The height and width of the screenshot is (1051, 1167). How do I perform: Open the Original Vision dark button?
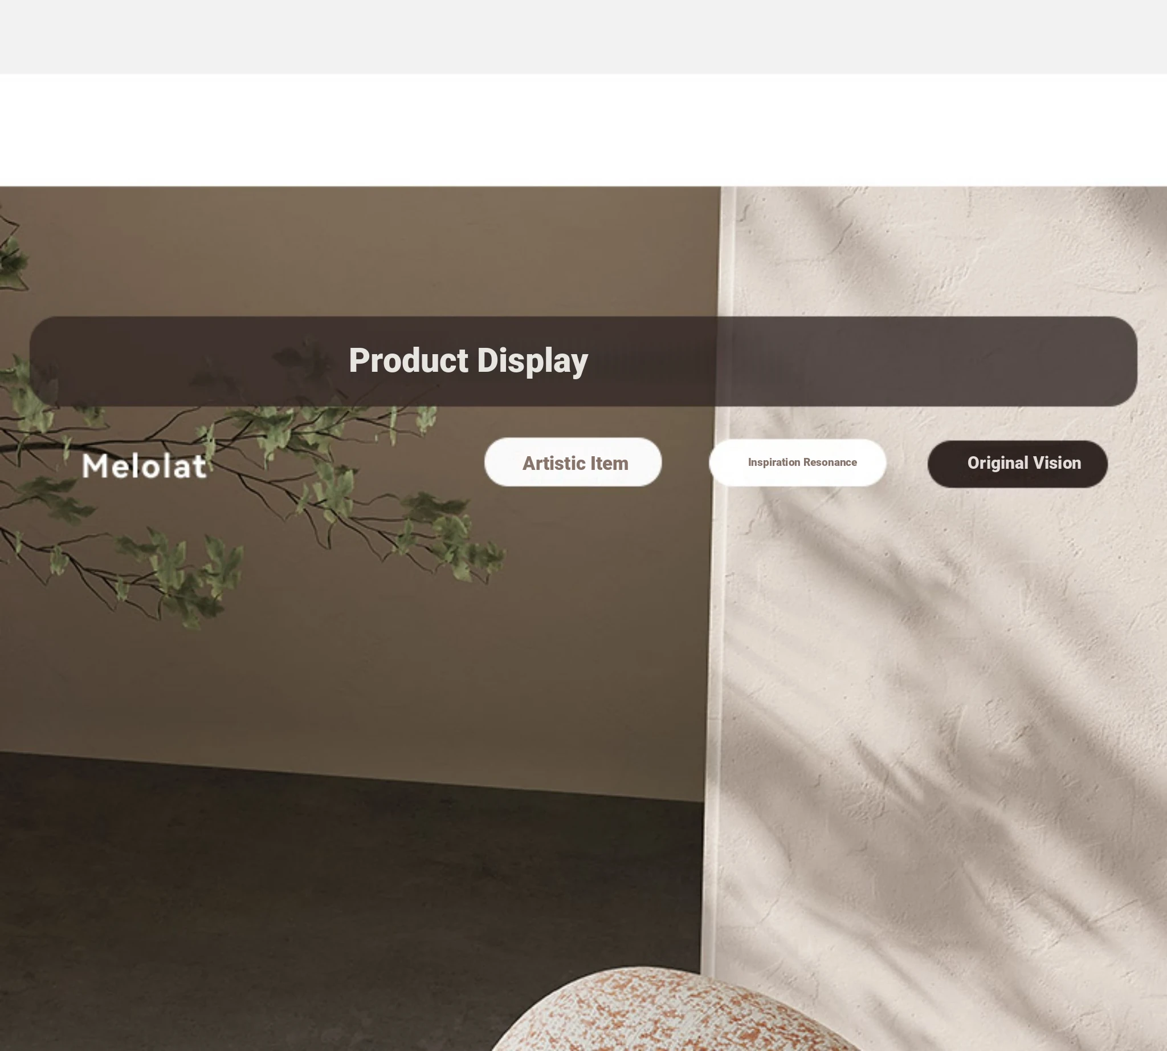[x=1018, y=464]
